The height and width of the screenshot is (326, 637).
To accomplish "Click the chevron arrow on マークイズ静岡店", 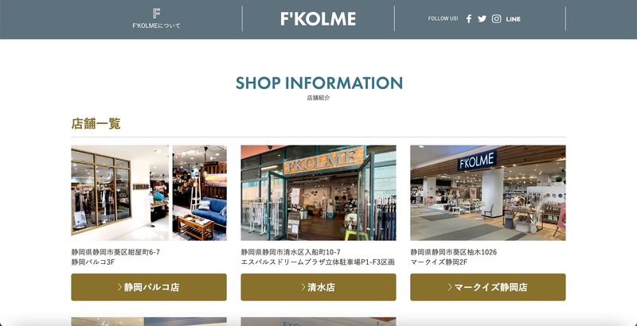I will (450, 287).
